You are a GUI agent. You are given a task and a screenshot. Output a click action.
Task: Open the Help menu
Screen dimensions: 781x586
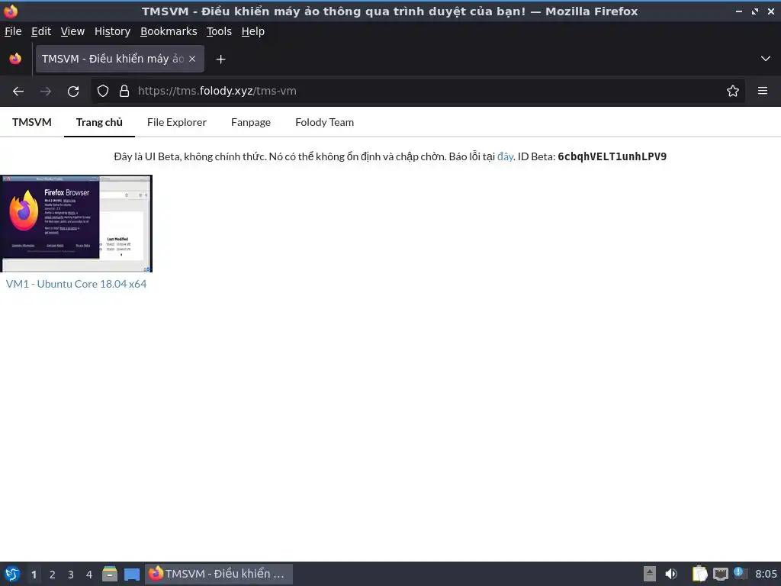253,31
